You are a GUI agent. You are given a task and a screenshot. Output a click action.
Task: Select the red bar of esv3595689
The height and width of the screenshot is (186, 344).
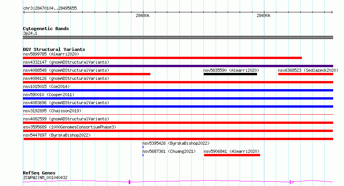coord(178,131)
